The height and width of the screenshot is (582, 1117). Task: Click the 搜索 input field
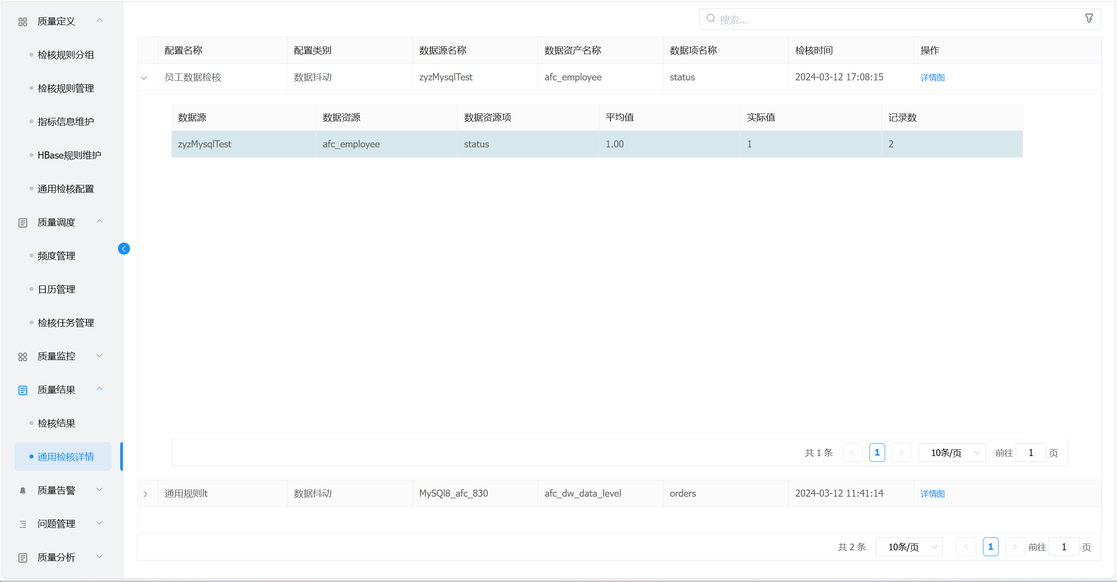pos(894,20)
